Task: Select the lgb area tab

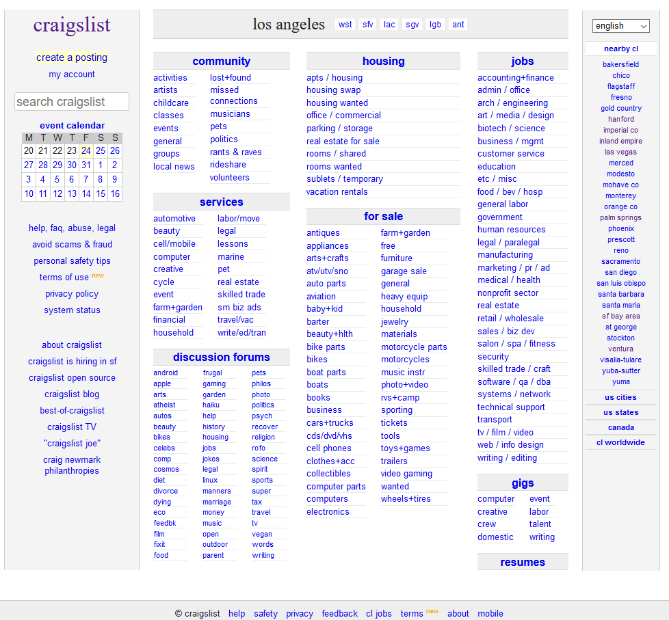Action: [x=435, y=25]
